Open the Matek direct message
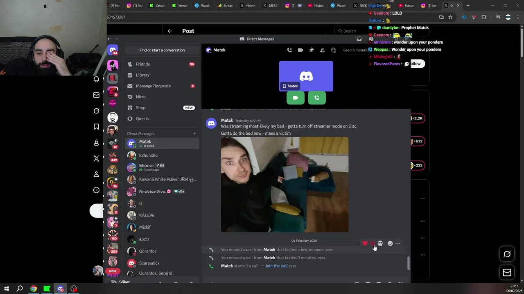Image resolution: width=524 pixels, height=294 pixels. click(x=162, y=143)
